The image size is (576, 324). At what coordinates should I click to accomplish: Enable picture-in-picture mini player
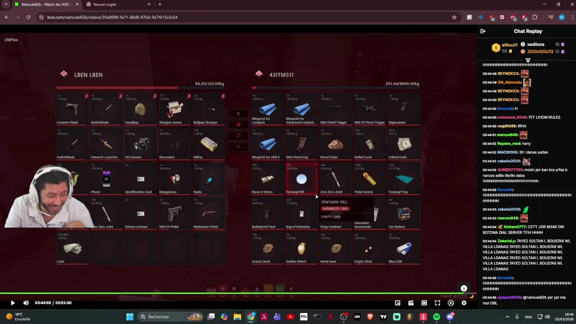398,303
